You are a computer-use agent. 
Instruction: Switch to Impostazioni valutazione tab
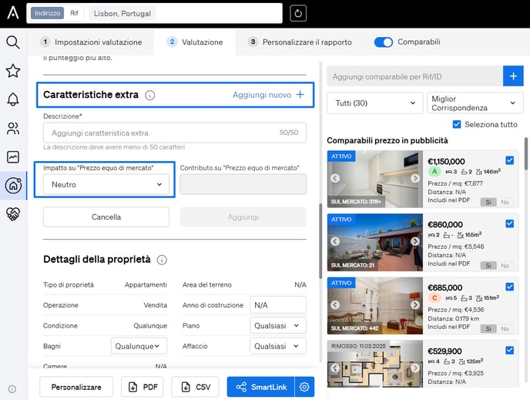pyautogui.click(x=91, y=42)
